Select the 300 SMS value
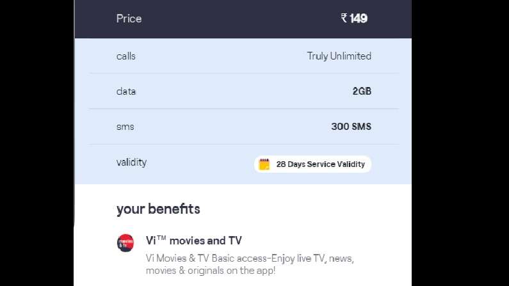The image size is (509, 286). point(351,127)
